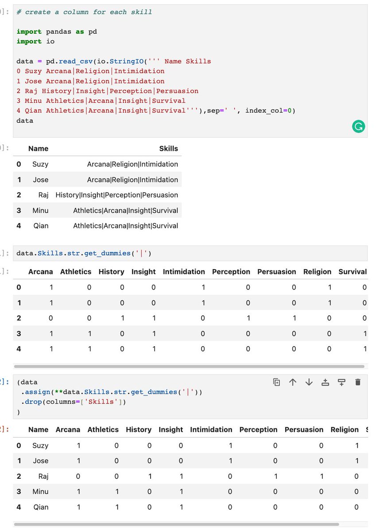The image size is (376, 532).
Task: Click 'Jose' in the final output table
Action: [x=41, y=461]
